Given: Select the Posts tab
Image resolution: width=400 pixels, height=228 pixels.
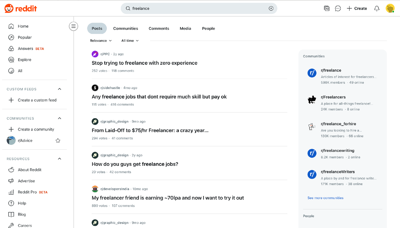Looking at the screenshot, I should click(x=97, y=28).
